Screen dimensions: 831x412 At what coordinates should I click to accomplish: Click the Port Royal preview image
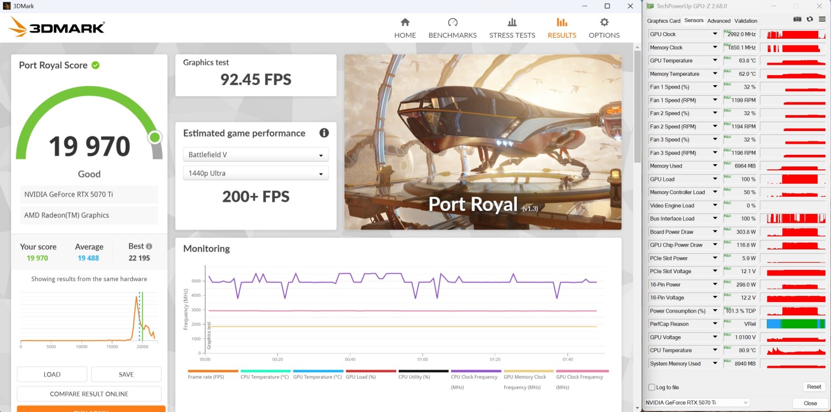483,142
